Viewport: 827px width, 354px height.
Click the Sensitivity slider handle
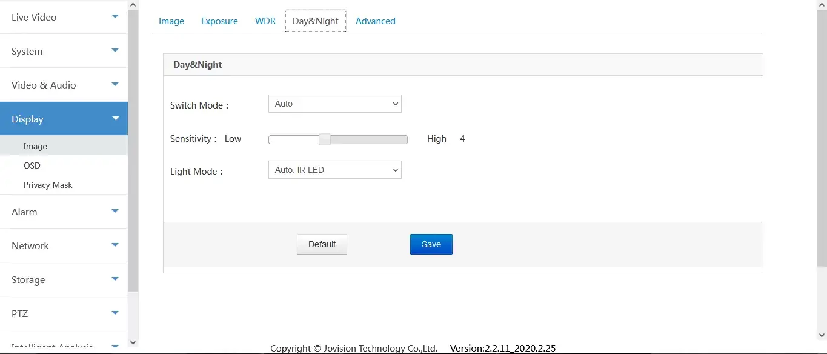click(325, 139)
